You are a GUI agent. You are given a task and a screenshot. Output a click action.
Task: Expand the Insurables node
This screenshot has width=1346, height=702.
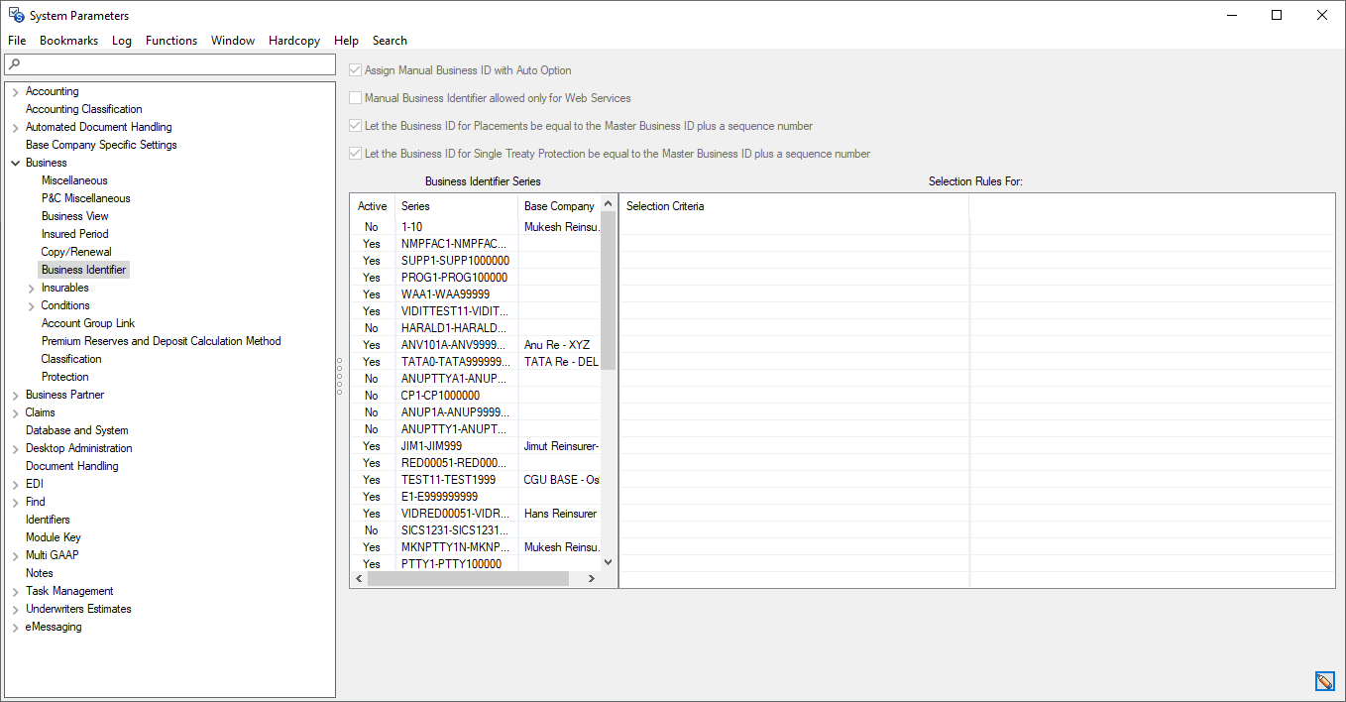(x=29, y=287)
